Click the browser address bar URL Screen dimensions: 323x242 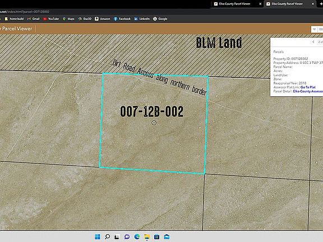tap(25, 12)
